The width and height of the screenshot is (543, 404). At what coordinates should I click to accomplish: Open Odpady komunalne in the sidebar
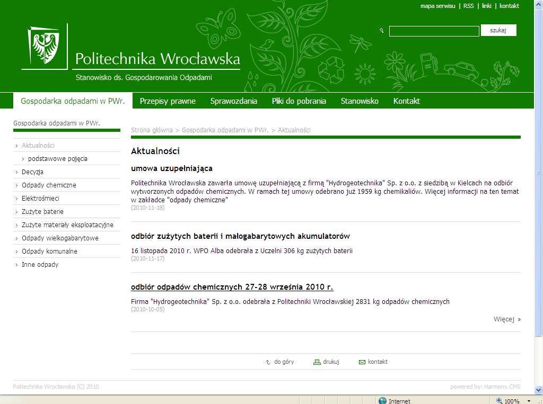[49, 252]
